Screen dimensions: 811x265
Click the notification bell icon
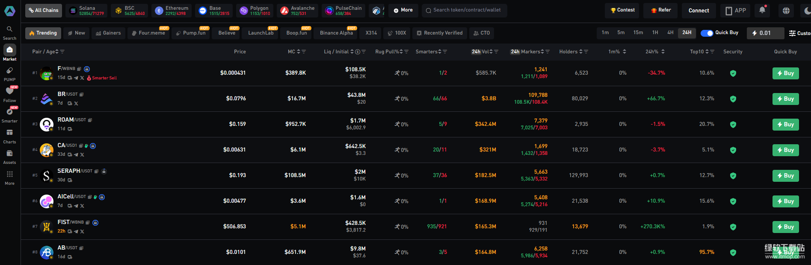point(762,10)
